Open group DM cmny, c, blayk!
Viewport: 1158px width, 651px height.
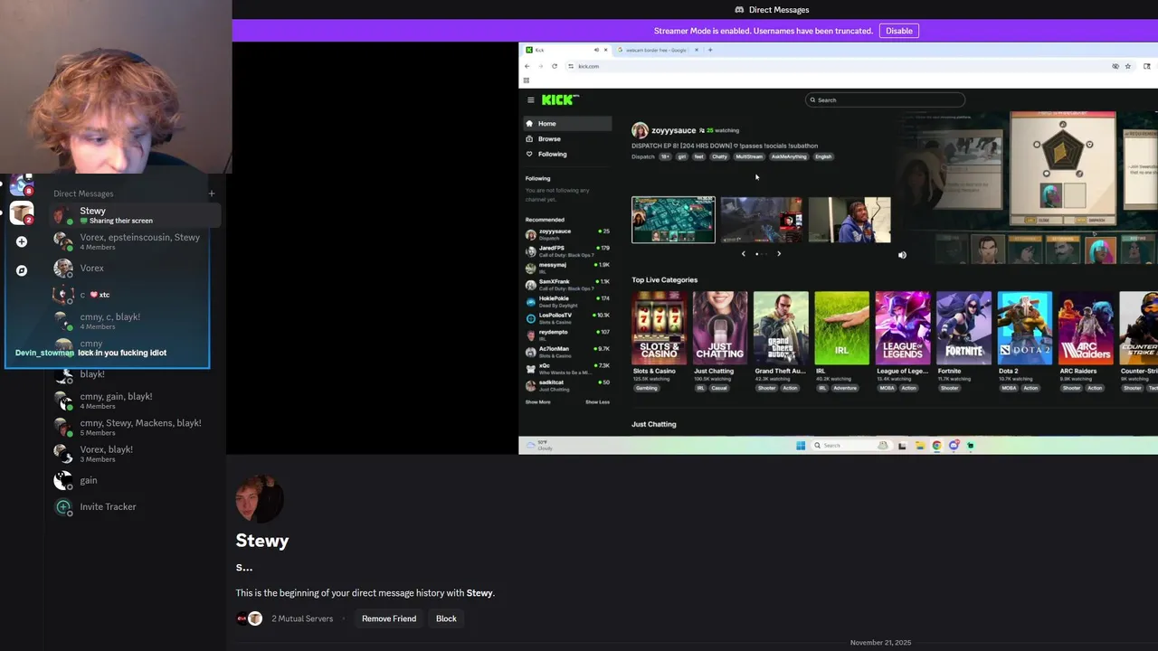[x=136, y=321]
